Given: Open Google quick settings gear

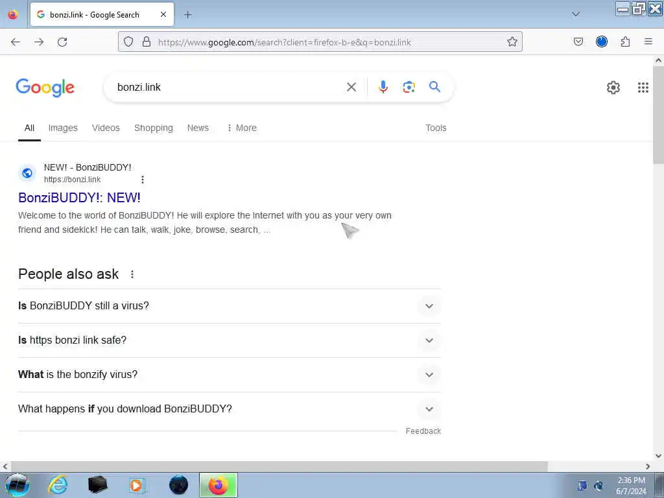Looking at the screenshot, I should click(x=613, y=88).
